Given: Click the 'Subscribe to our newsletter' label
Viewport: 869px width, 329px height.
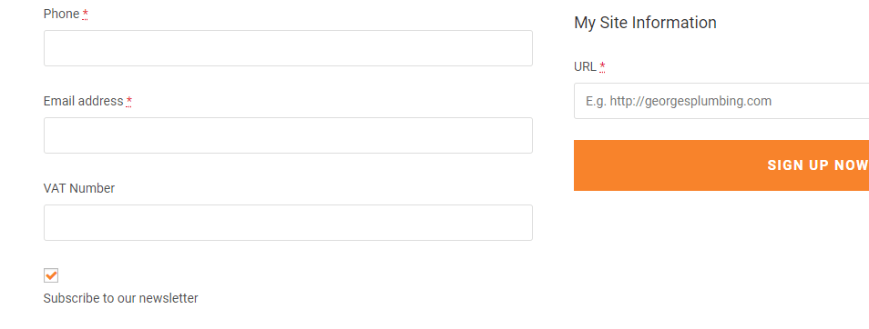Looking at the screenshot, I should pyautogui.click(x=120, y=299).
